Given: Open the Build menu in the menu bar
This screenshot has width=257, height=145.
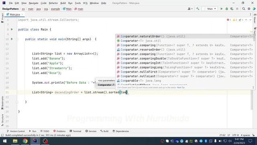Looking at the screenshot, I should click(x=63, y=3).
